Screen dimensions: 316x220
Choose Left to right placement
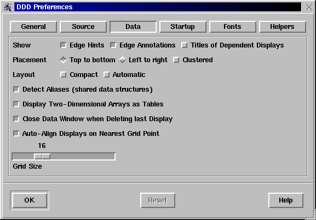coord(122,60)
